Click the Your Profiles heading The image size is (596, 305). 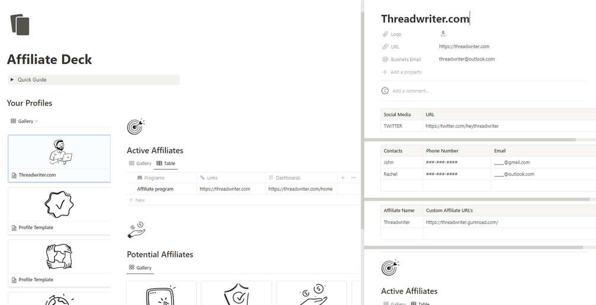(30, 103)
